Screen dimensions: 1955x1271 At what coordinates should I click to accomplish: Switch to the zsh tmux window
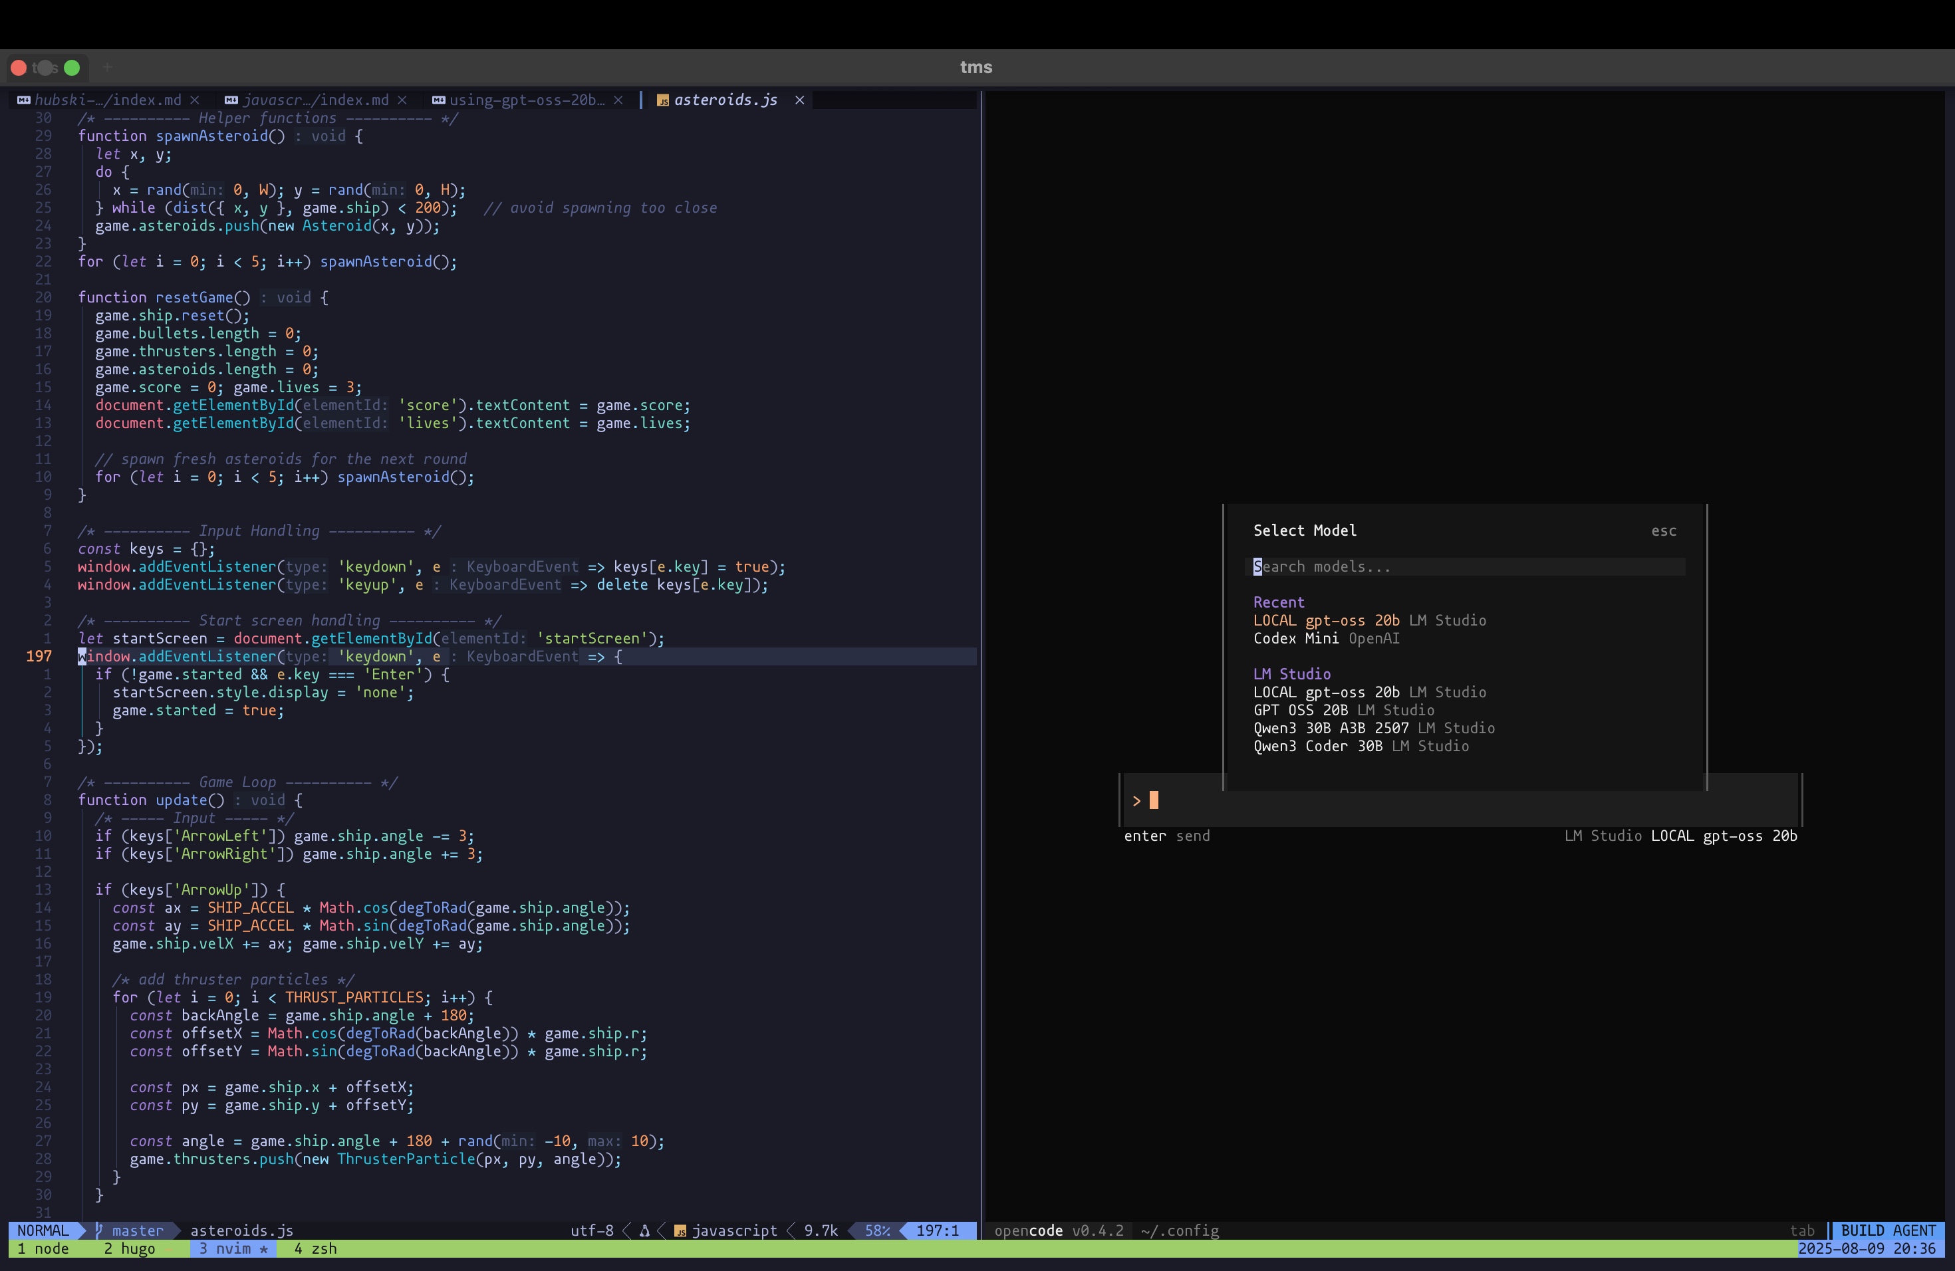click(x=315, y=1249)
